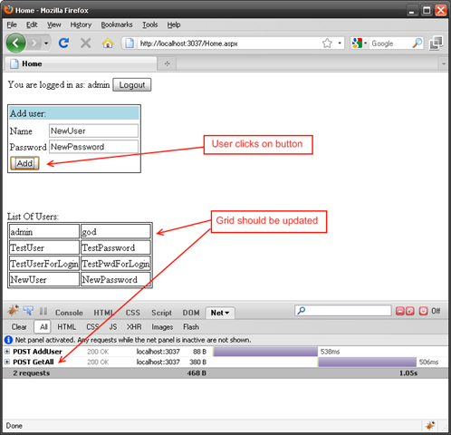451x435 pixels.
Task: Open the File menu
Action: click(x=12, y=24)
